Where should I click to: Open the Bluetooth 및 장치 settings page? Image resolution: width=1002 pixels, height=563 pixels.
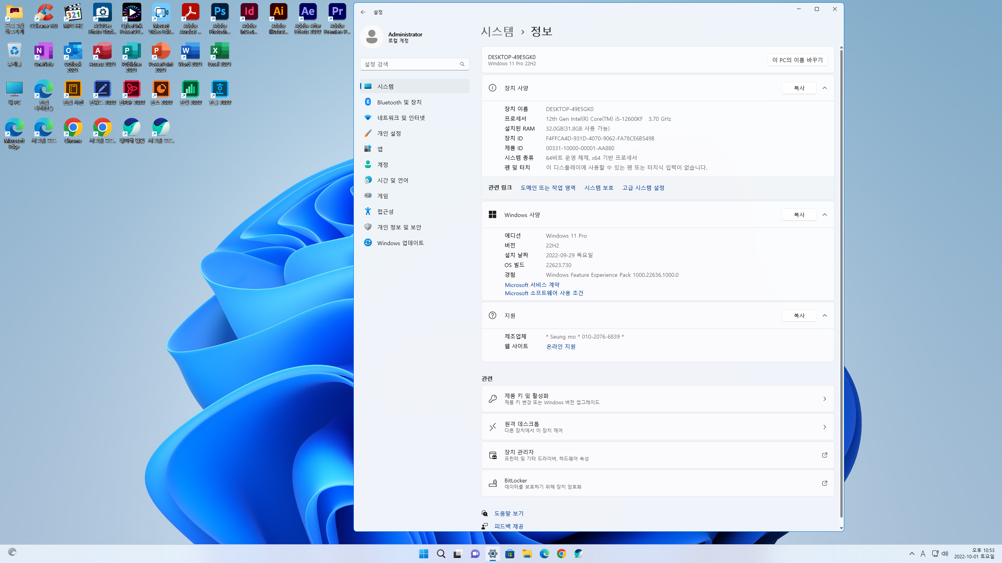pyautogui.click(x=399, y=102)
